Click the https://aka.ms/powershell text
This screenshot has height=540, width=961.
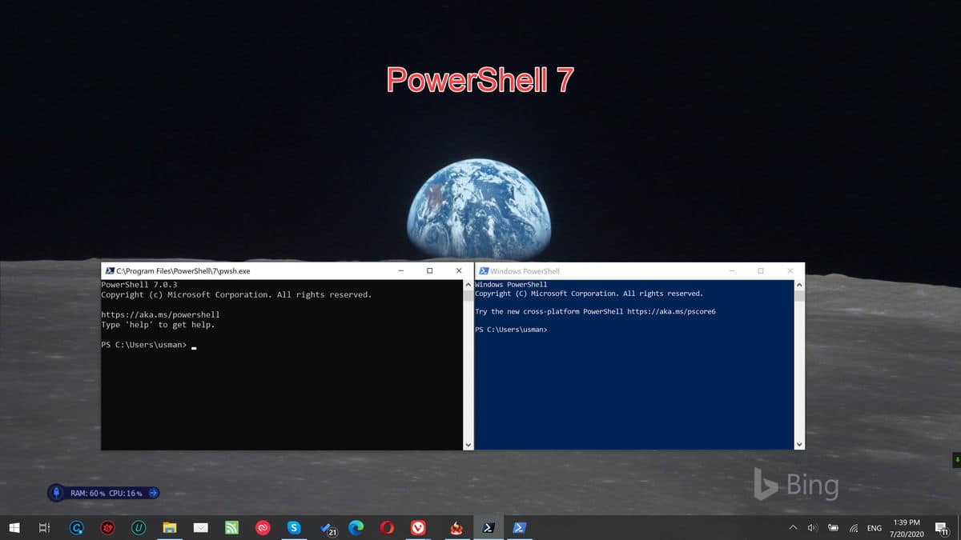pyautogui.click(x=160, y=314)
